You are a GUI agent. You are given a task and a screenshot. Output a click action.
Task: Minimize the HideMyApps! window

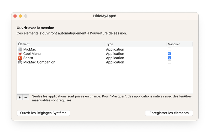(x=20, y=16)
